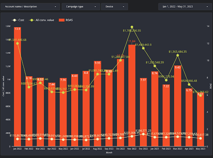Click the All conv. value legend marker
Screen dimensions: 213x158
32,20
